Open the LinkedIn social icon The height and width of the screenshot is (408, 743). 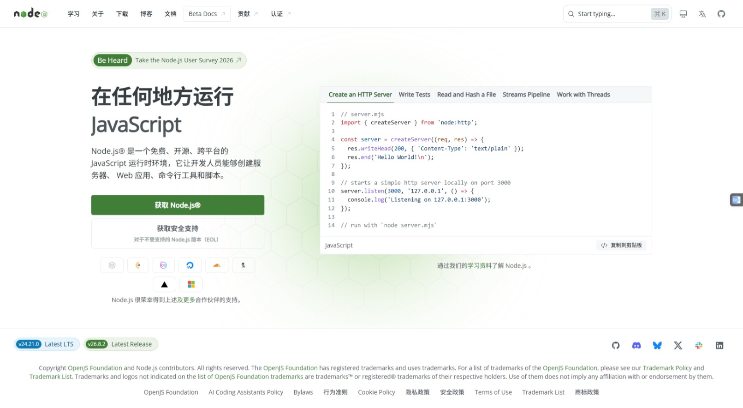(719, 345)
